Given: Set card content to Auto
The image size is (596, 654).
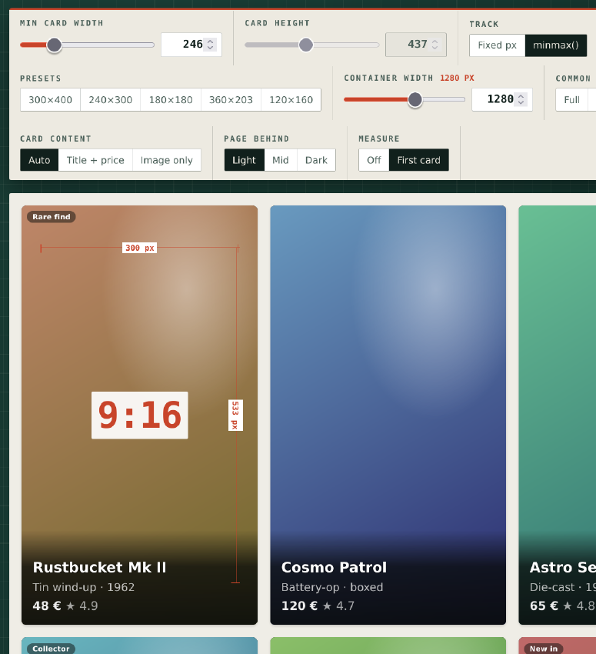Looking at the screenshot, I should pos(39,160).
